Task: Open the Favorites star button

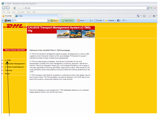Action: tap(7, 16)
